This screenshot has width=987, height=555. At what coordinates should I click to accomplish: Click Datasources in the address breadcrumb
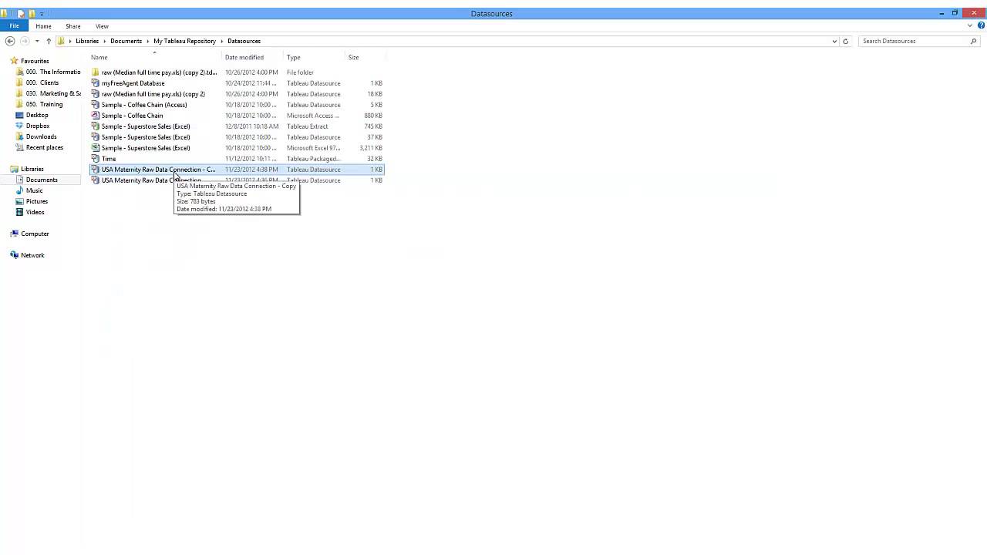pos(244,41)
